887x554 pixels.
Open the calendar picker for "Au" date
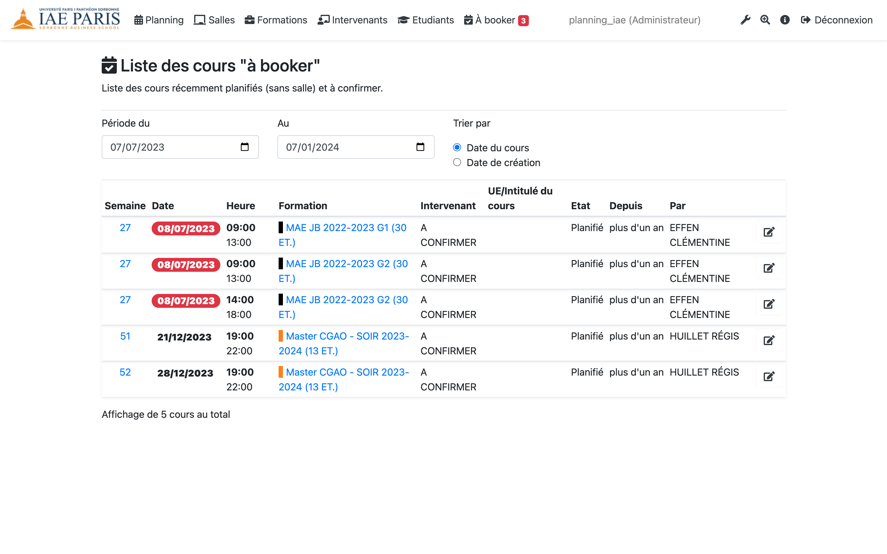click(420, 147)
